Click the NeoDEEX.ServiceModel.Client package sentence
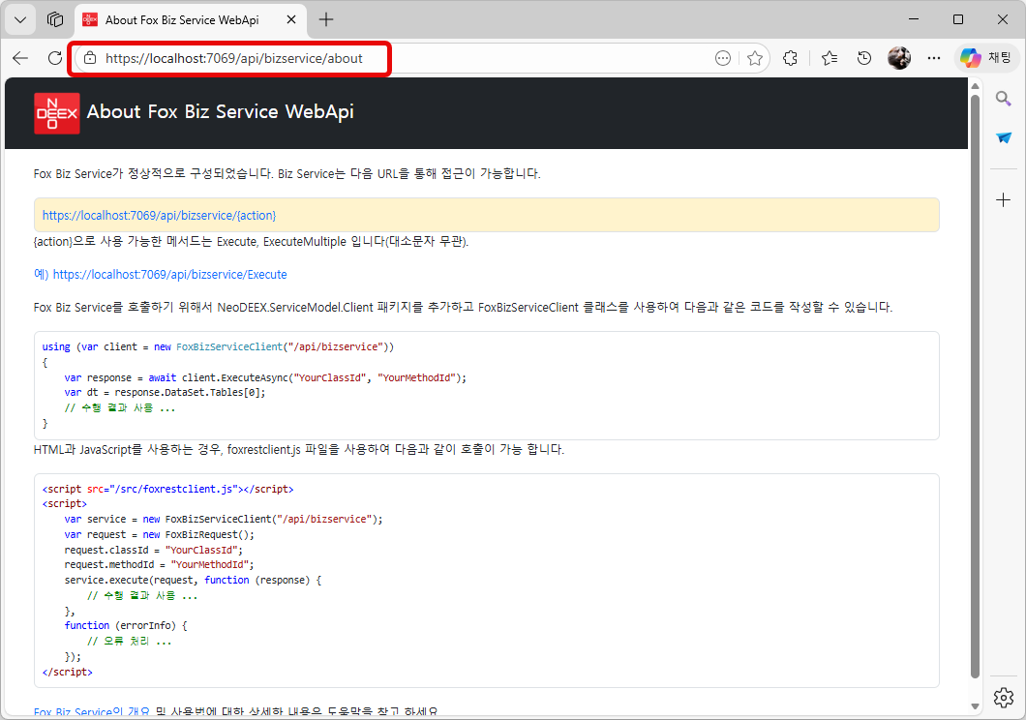 click(x=463, y=308)
